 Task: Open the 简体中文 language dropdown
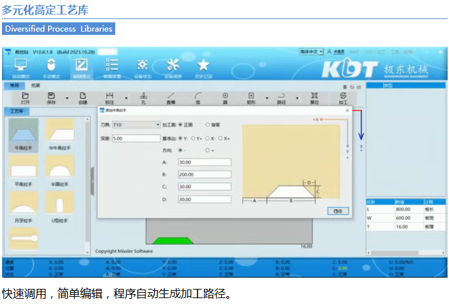(311, 51)
